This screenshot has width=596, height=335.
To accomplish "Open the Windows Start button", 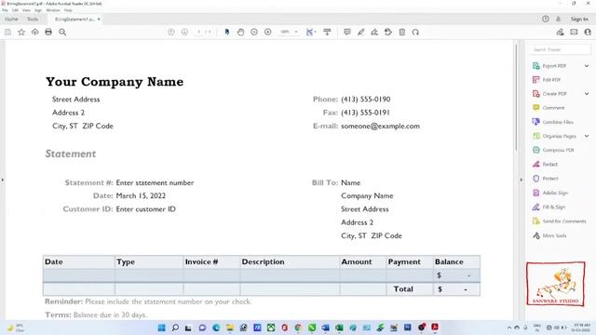I will click(161, 328).
